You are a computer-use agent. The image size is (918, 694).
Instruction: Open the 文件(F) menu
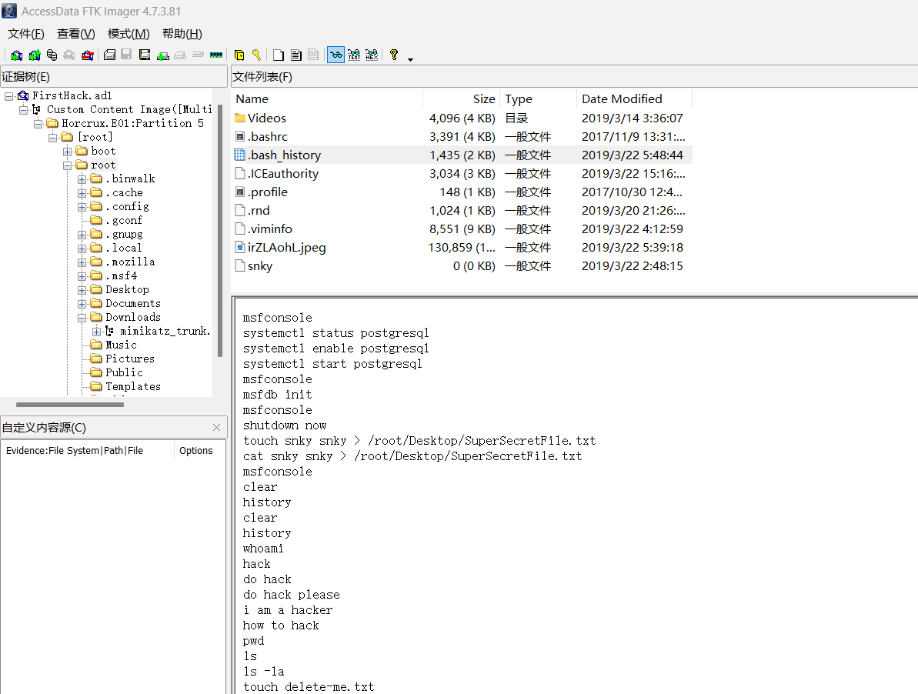coord(25,34)
